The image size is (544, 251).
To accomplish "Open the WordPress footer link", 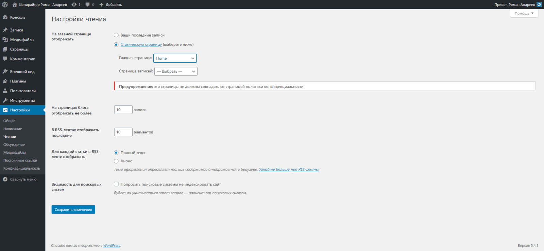I will (x=112, y=246).
